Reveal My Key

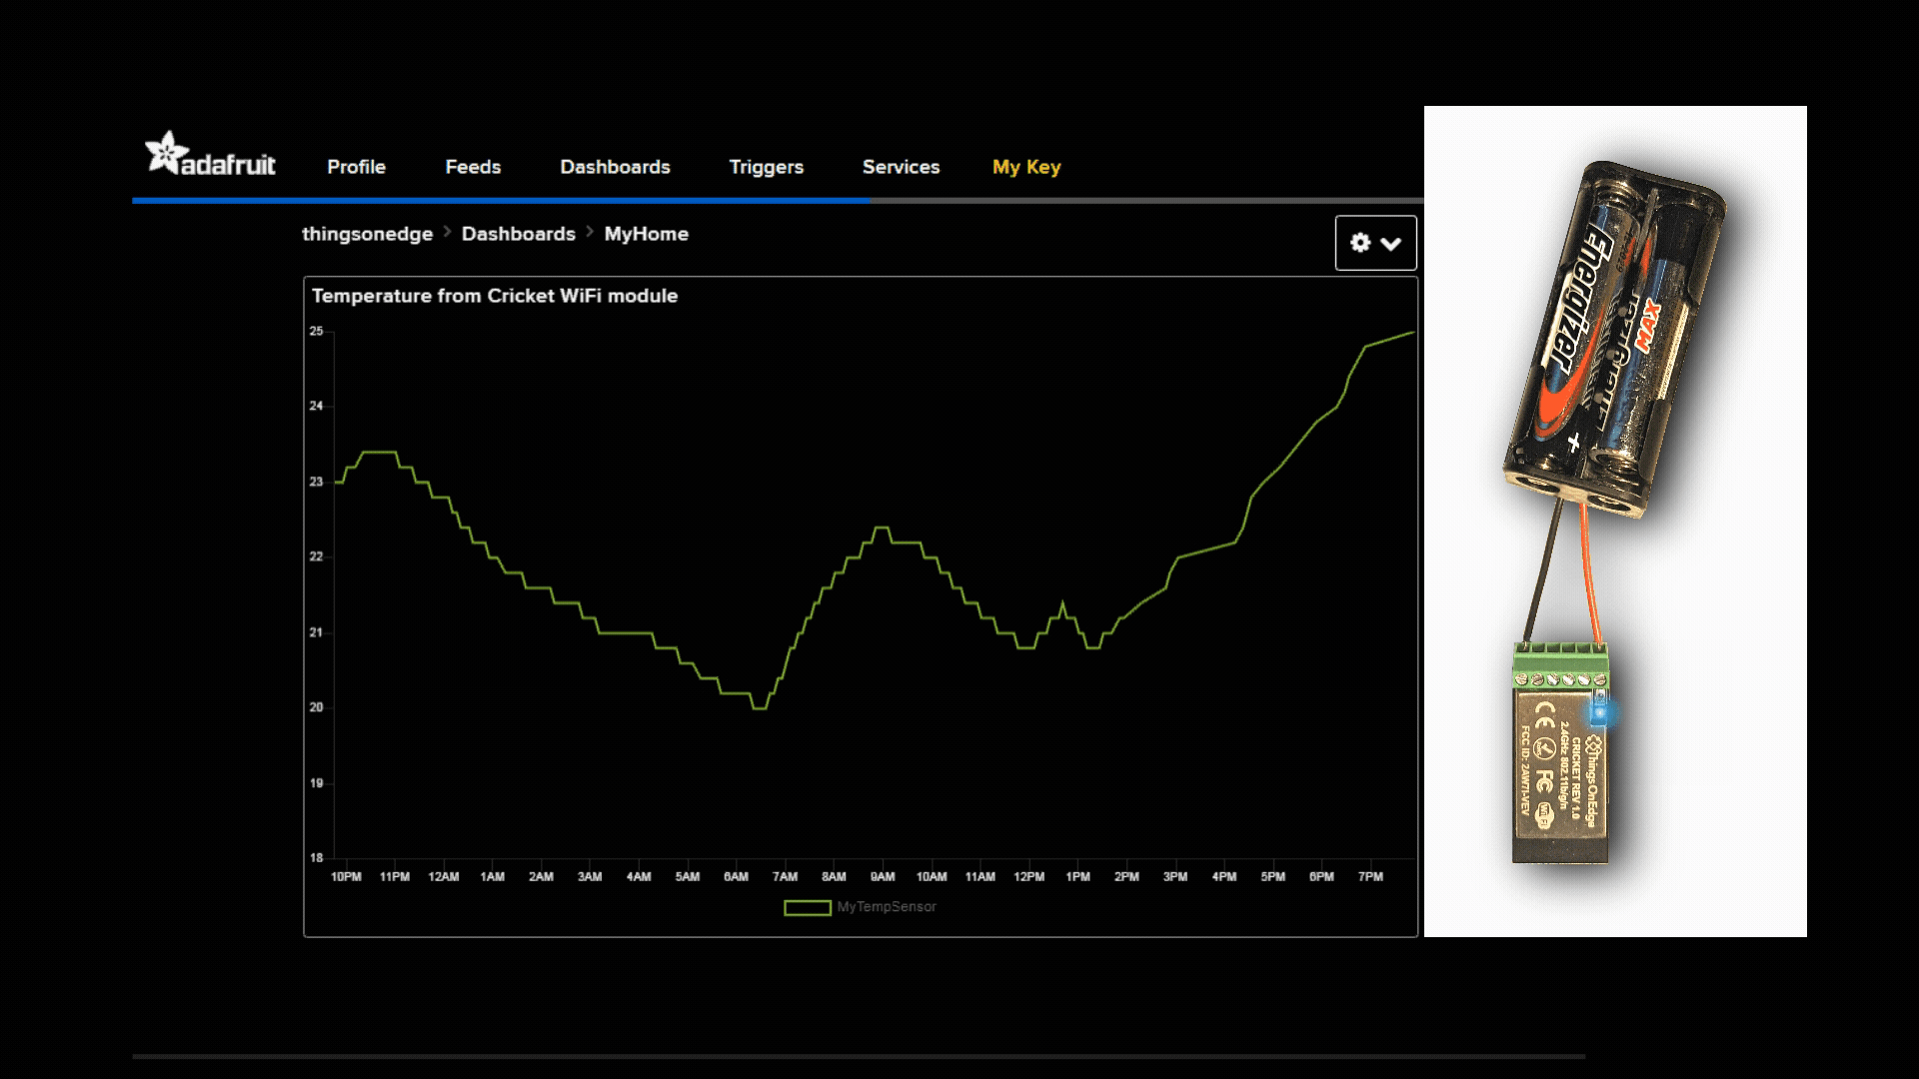pyautogui.click(x=1024, y=167)
